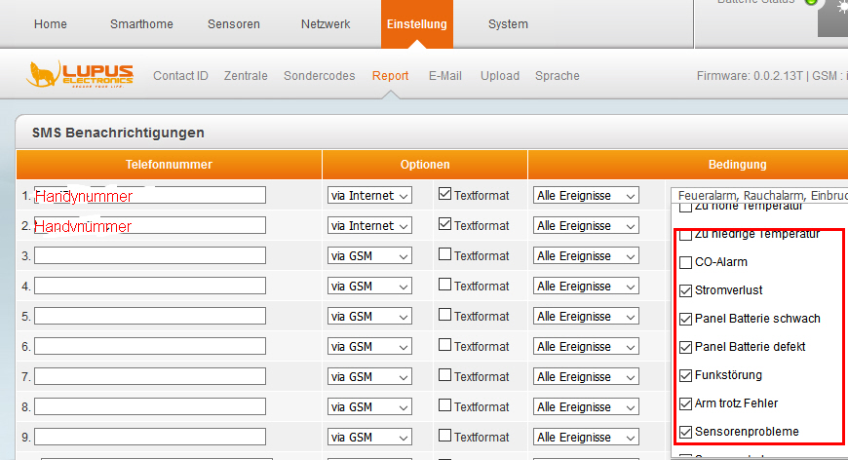Screen dimensions: 848x460
Task: Toggle Panel Batterie schwach checkbox
Action: (x=686, y=319)
